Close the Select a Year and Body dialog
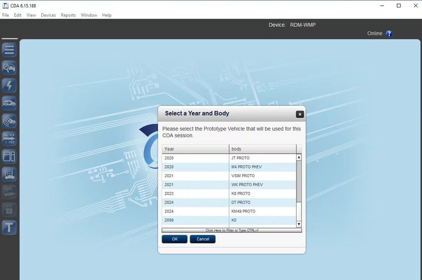Image resolution: width=422 pixels, height=280 pixels. click(300, 114)
